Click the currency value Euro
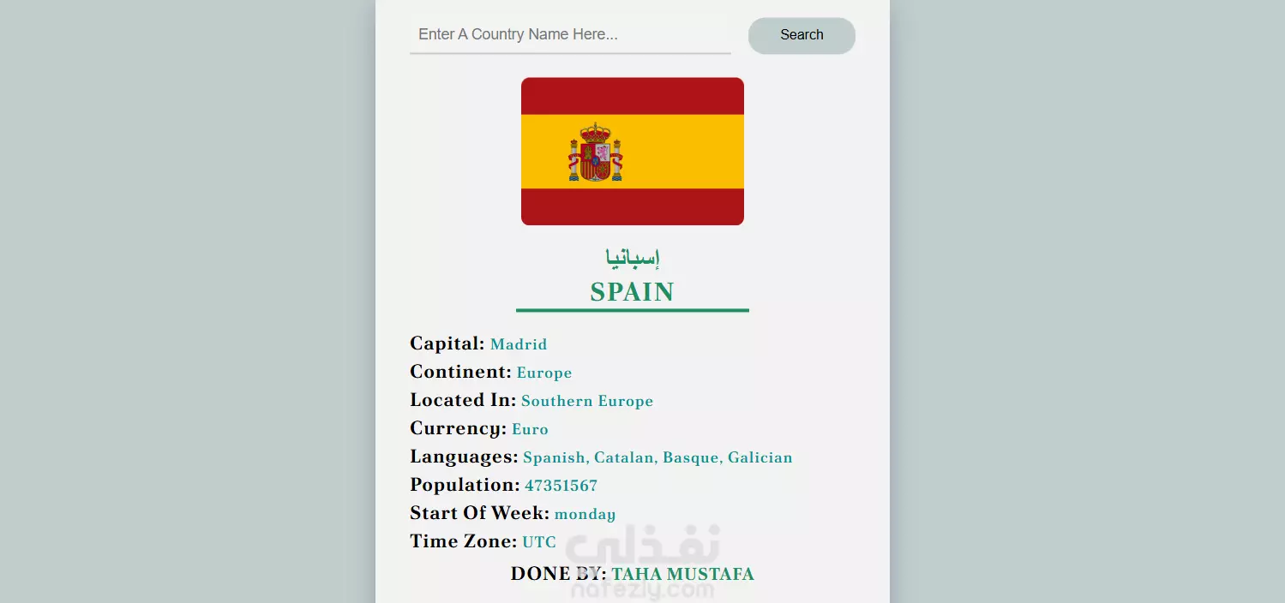The height and width of the screenshot is (603, 1285). [x=530, y=429]
